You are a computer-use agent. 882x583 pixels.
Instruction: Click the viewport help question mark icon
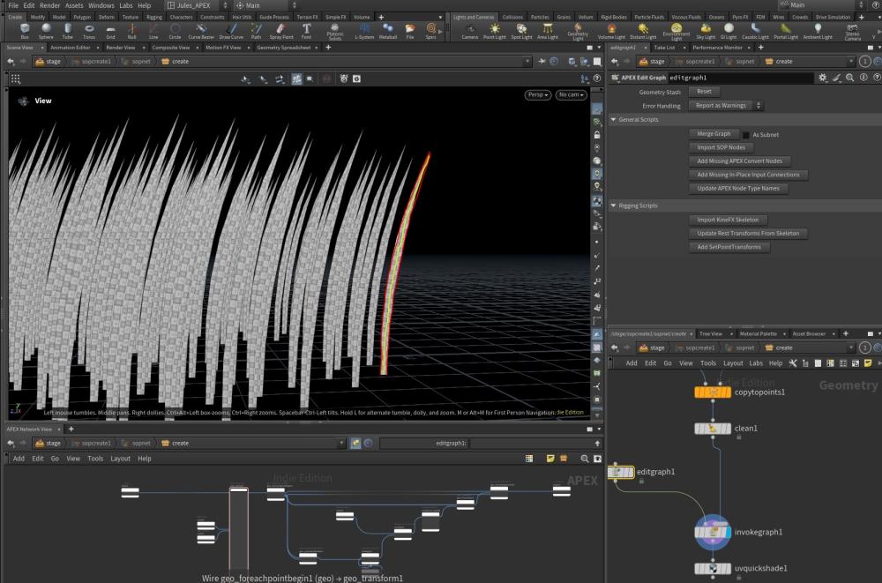click(597, 78)
